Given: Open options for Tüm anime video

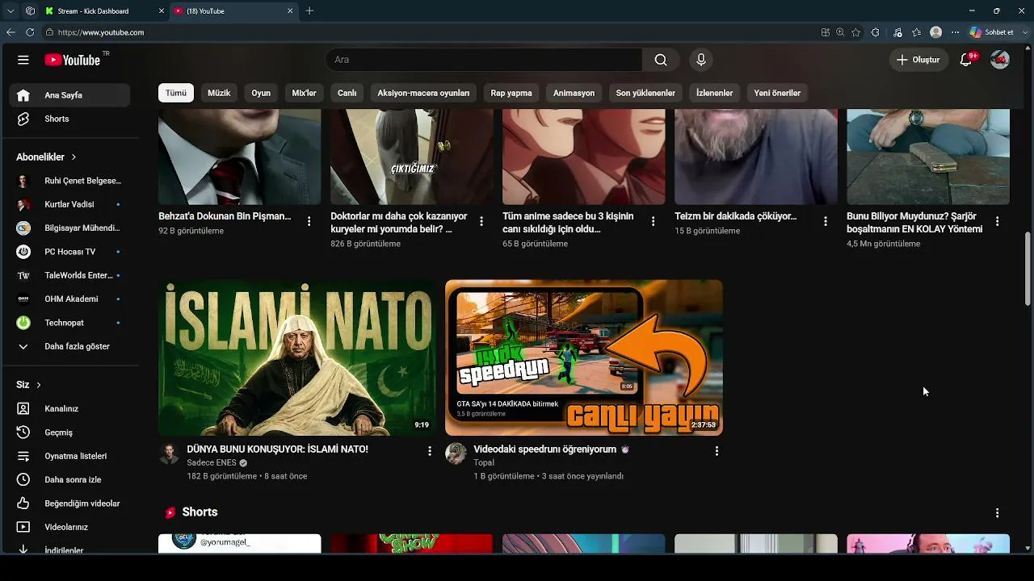Looking at the screenshot, I should pyautogui.click(x=654, y=221).
